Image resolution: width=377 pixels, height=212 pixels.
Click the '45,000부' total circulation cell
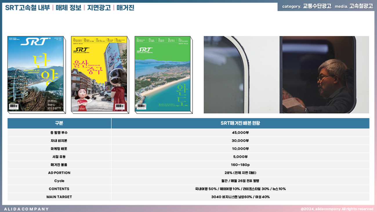point(240,133)
